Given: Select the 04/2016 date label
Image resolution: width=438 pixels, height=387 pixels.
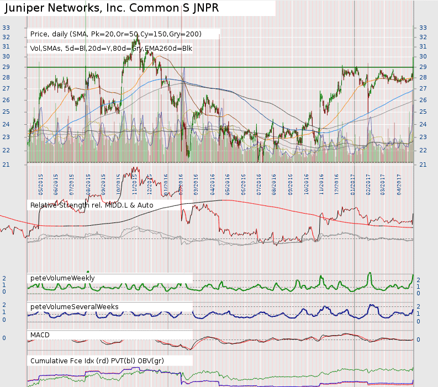Looking at the screenshot, I should pos(213,184).
